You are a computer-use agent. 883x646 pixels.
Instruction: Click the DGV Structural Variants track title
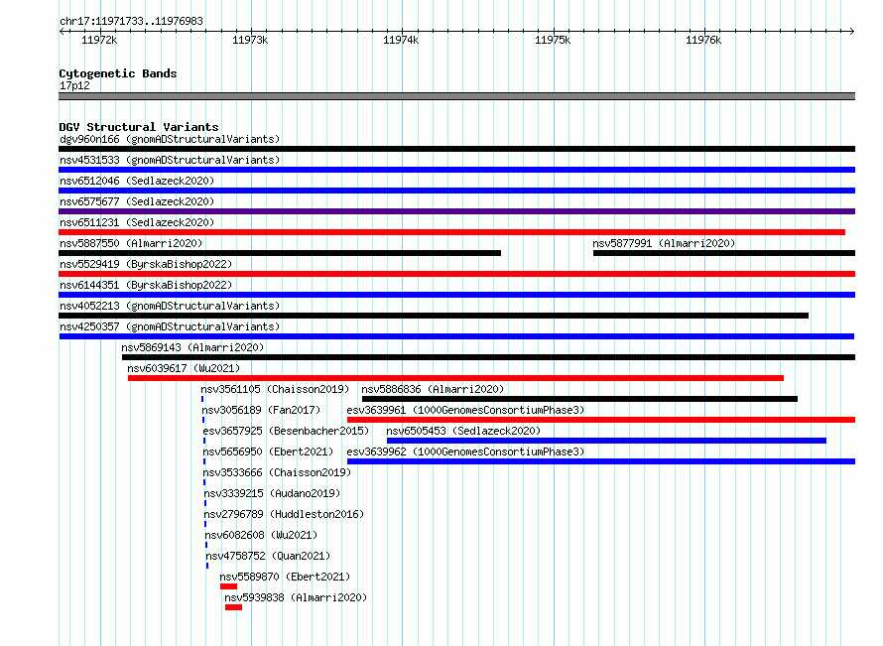pos(139,127)
